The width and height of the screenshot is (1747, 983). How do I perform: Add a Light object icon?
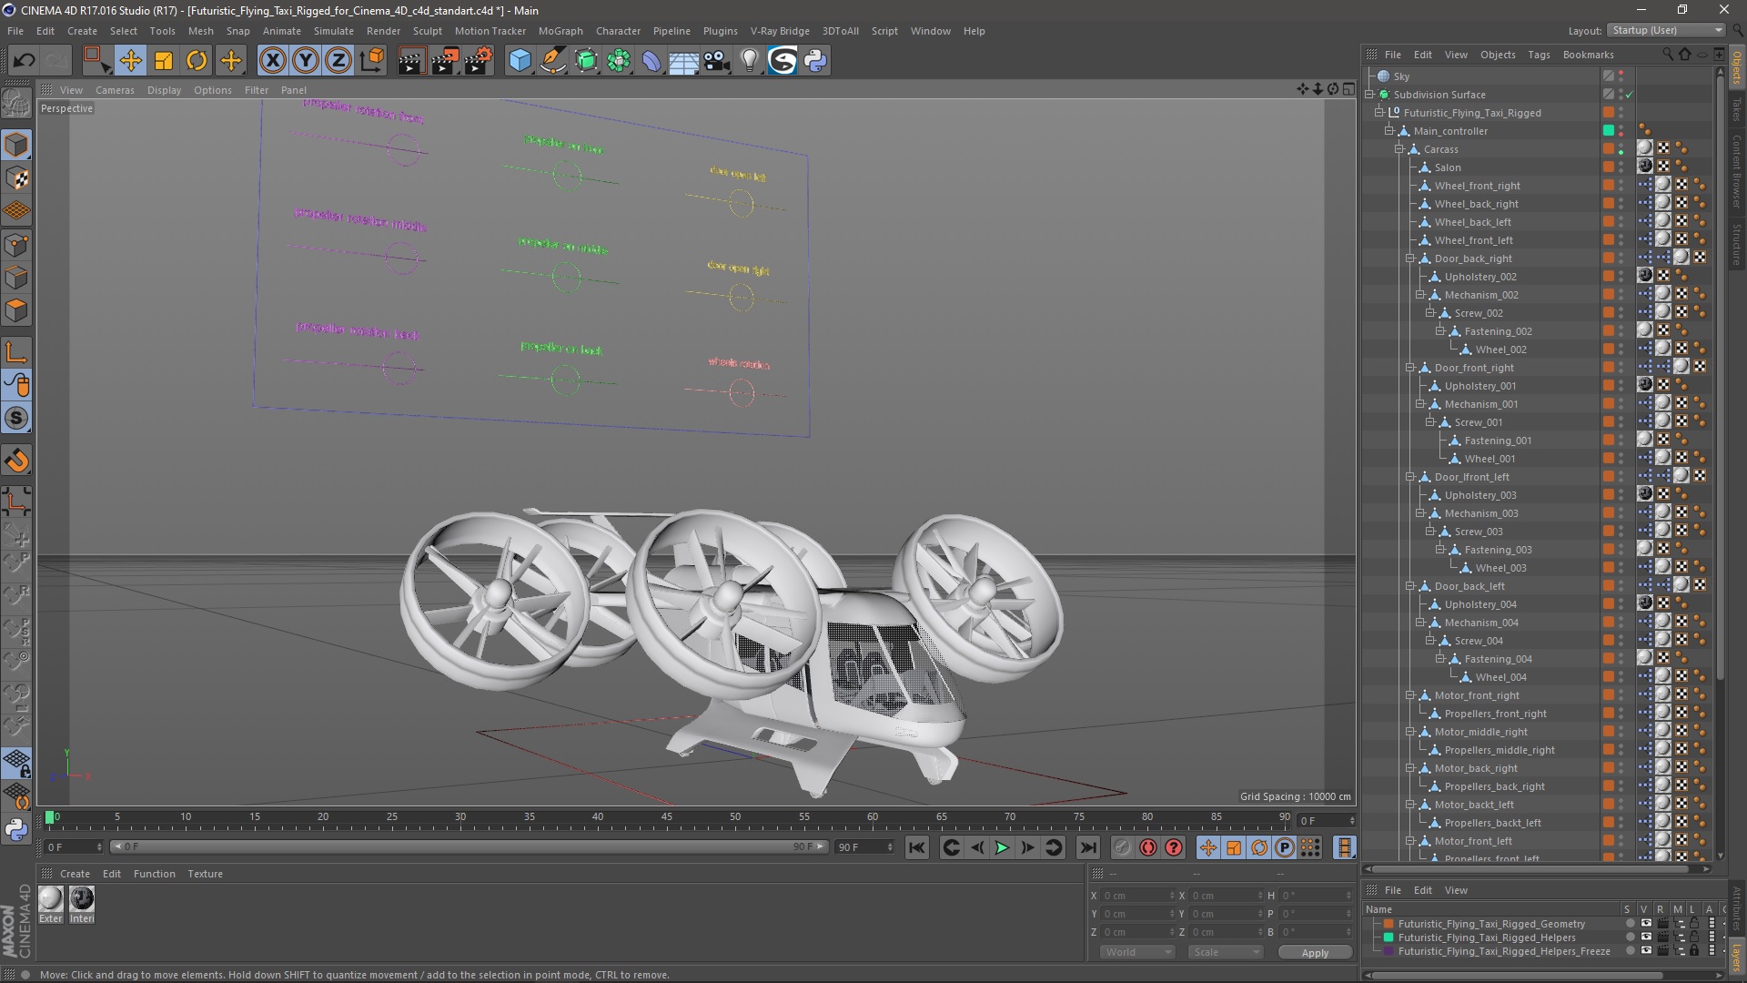point(750,61)
